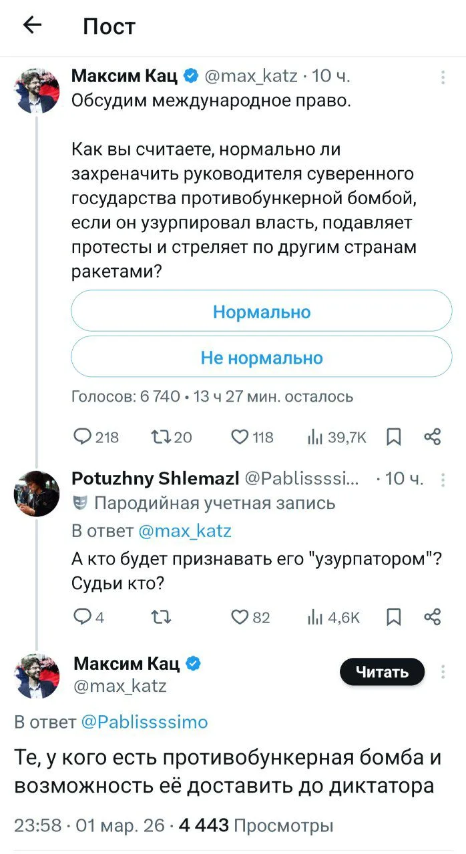Open Potuzhny Shlemazl's profile avatar
The height and width of the screenshot is (854, 466).
point(37,493)
